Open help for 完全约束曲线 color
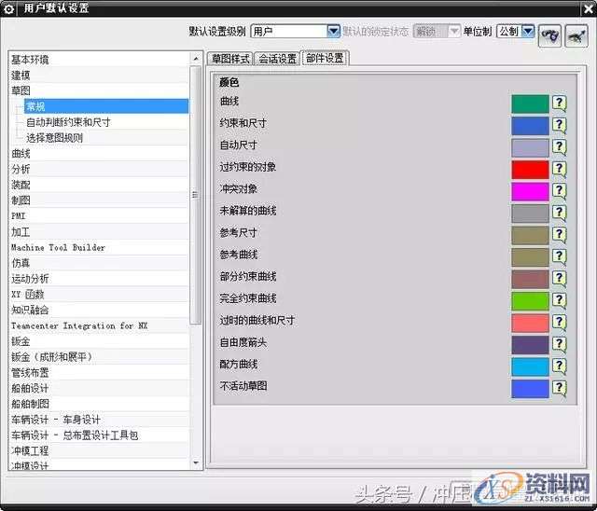Image resolution: width=597 pixels, height=511 pixels. [x=559, y=300]
